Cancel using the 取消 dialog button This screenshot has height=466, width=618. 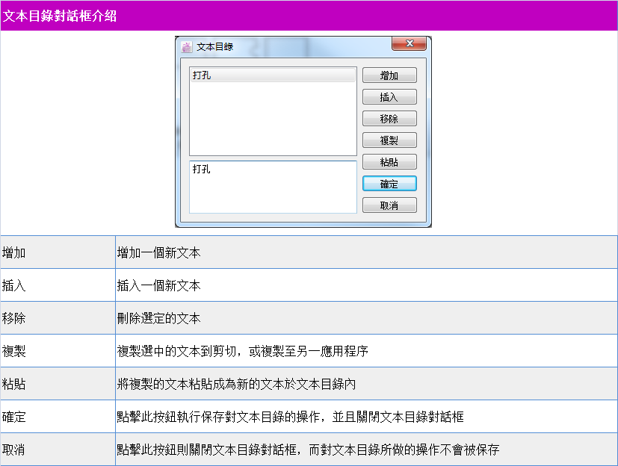pyautogui.click(x=389, y=205)
